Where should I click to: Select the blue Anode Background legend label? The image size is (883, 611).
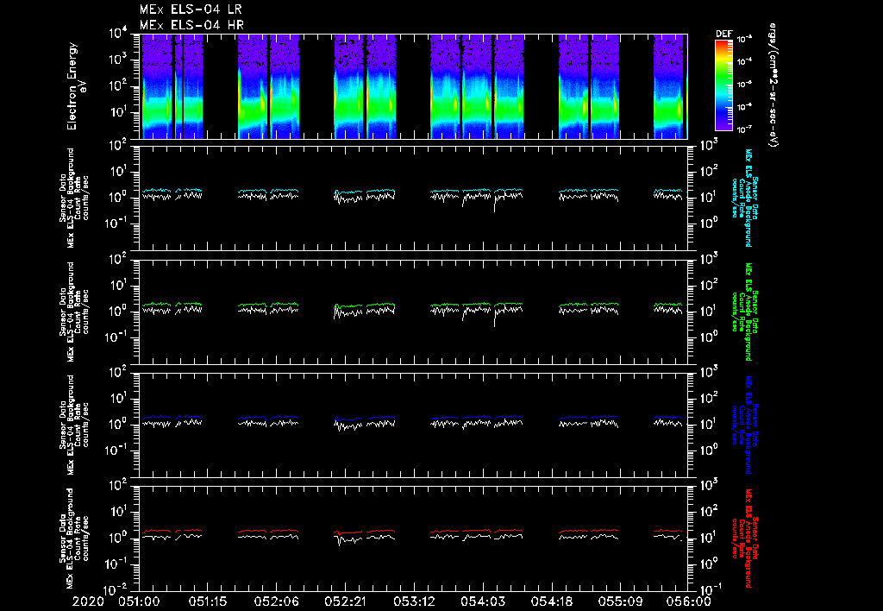pyautogui.click(x=744, y=425)
